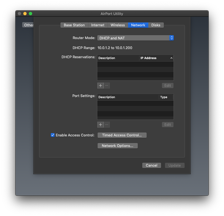Toggle Enable Access Control checkbox
224x216 pixels.
tap(53, 135)
